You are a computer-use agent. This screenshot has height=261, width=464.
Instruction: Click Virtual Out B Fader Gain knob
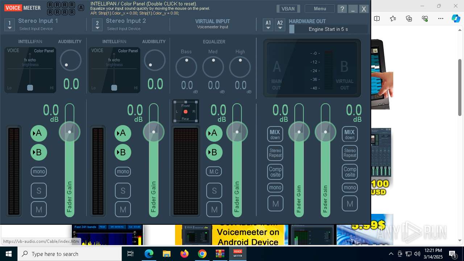pyautogui.click(x=326, y=132)
